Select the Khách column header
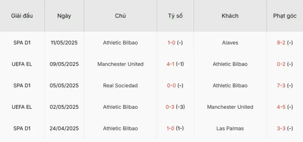 pos(230,16)
